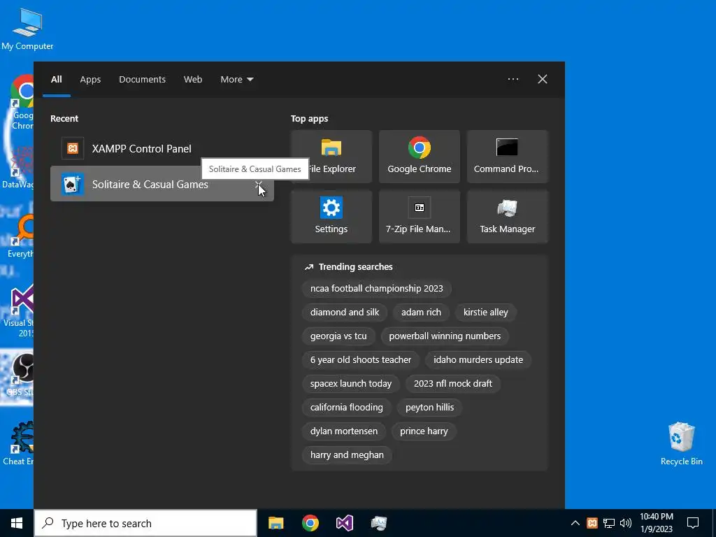Click 'peyton hillis' chip

pyautogui.click(x=430, y=408)
